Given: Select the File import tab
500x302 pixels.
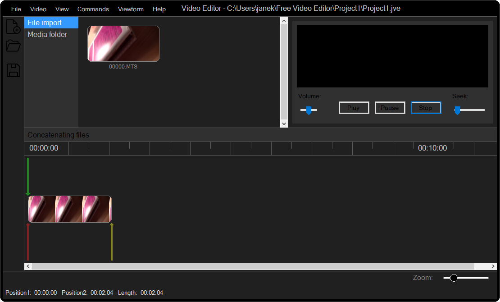Looking at the screenshot, I should pyautogui.click(x=45, y=23).
